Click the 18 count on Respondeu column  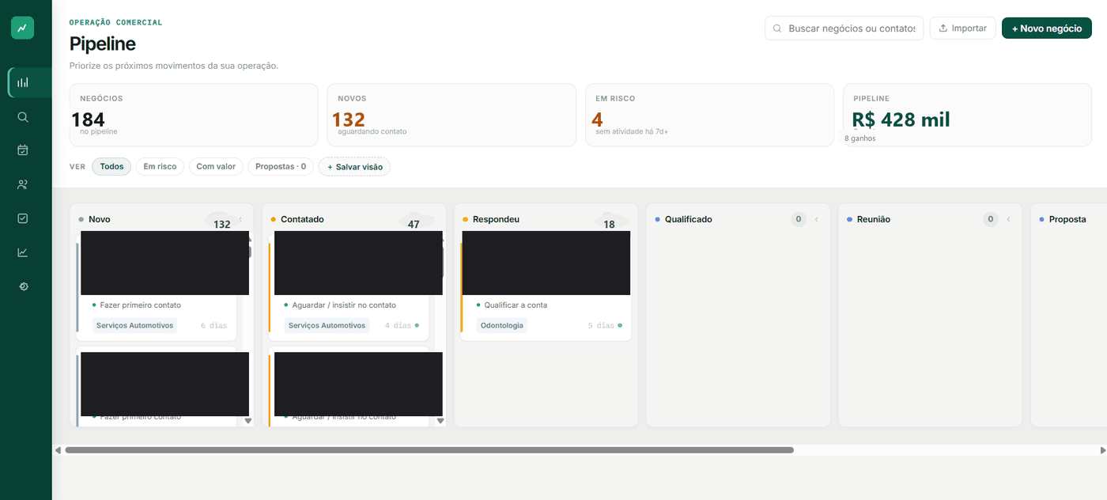pos(609,224)
